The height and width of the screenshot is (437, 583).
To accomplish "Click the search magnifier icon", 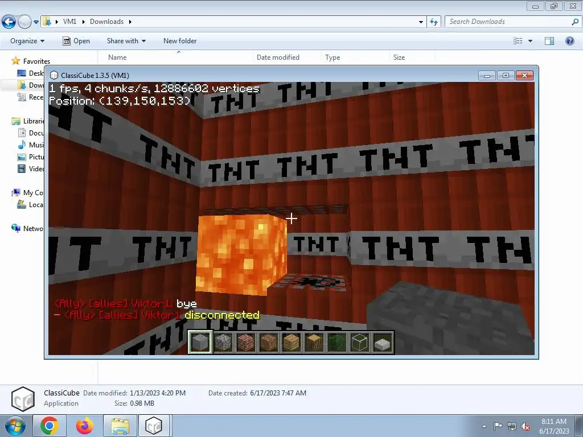I will click(x=575, y=22).
